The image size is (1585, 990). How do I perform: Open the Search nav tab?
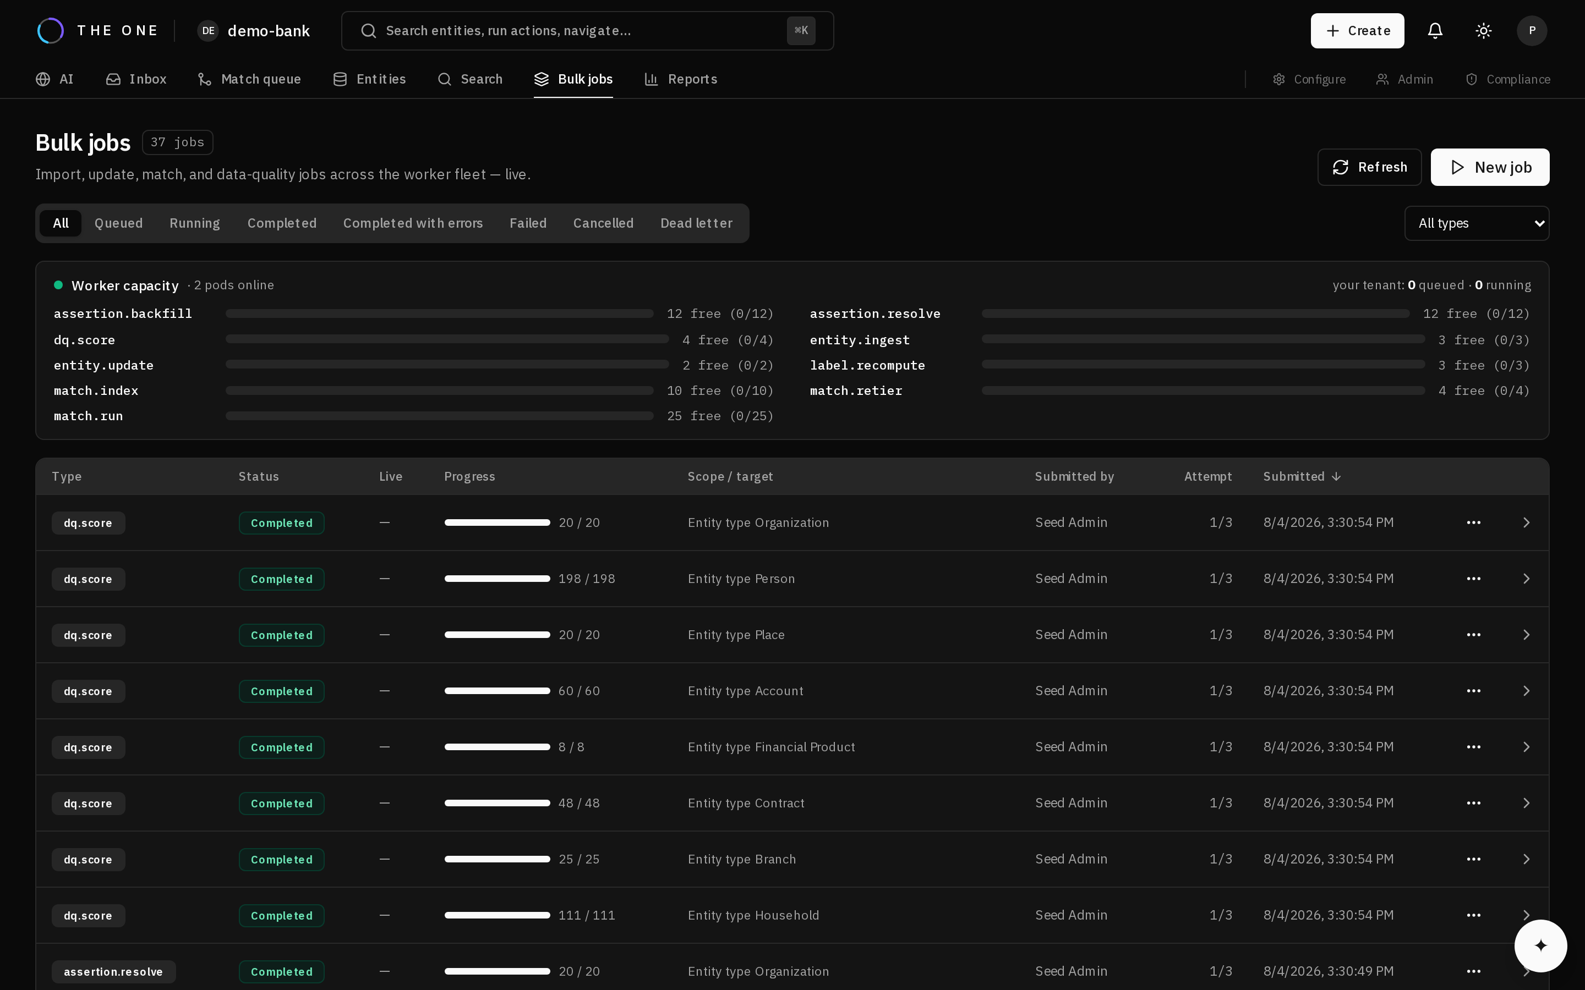[x=470, y=79]
